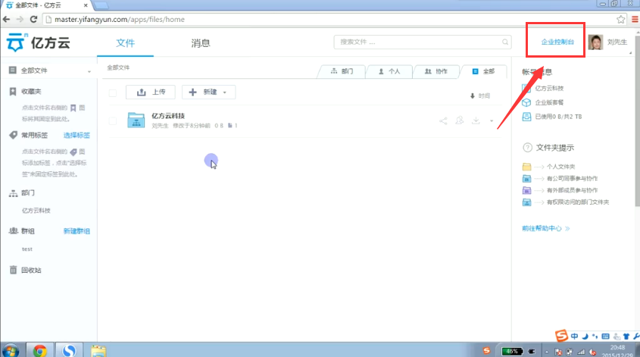Switch to the 个人 filter tab

pyautogui.click(x=389, y=71)
